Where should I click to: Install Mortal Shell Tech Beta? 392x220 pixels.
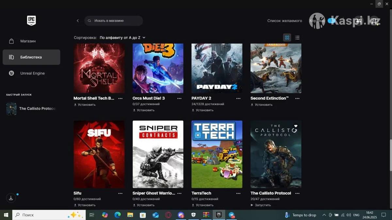(x=85, y=105)
